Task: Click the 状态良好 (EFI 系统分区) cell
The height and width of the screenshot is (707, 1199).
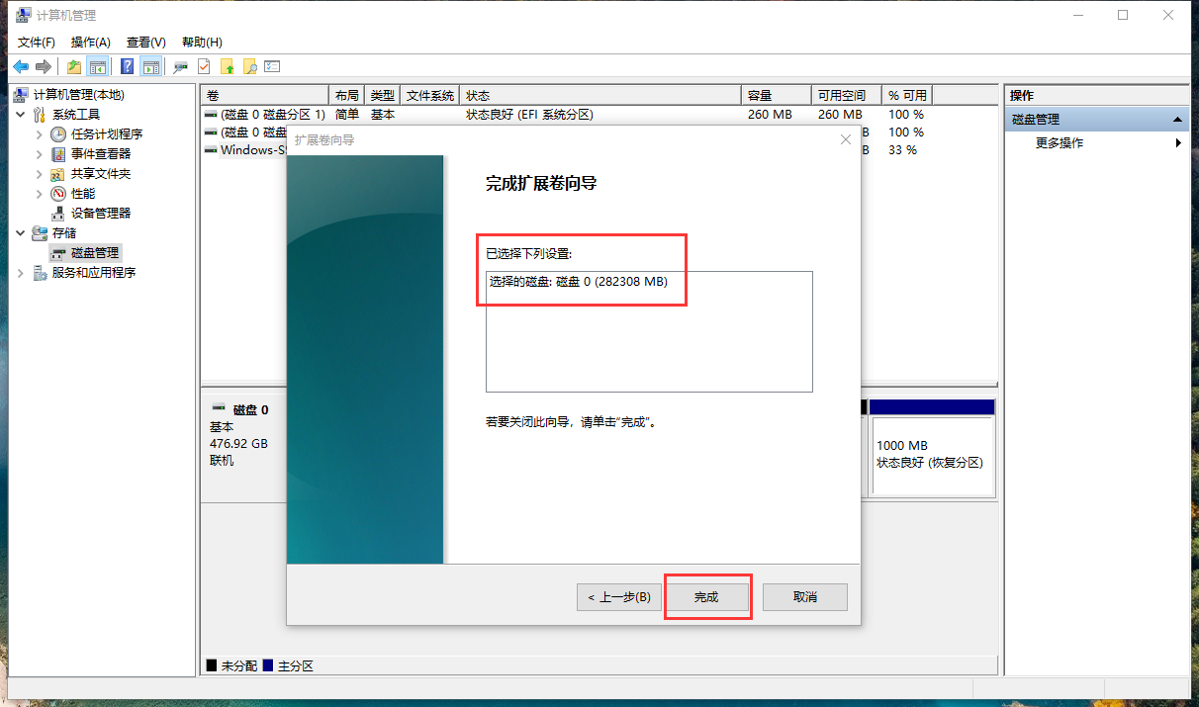Action: point(529,115)
